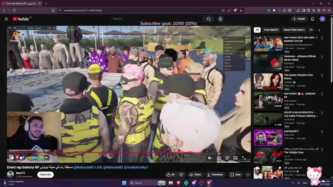The image size is (333, 187).
Task: Open Brave Wallet icon
Action: 308,10
